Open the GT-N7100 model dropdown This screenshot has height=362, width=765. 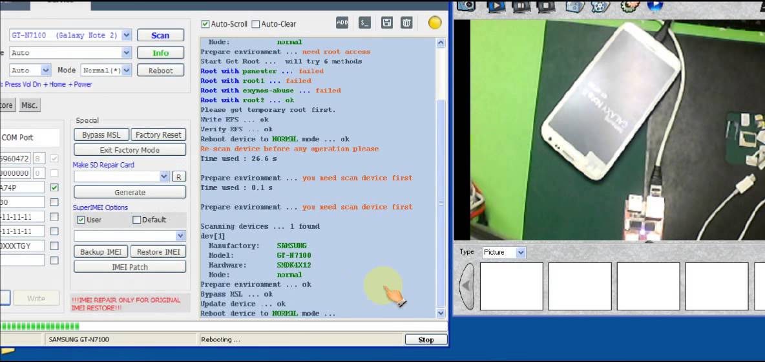pyautogui.click(x=127, y=35)
